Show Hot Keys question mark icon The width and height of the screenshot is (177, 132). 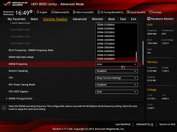click(150, 12)
